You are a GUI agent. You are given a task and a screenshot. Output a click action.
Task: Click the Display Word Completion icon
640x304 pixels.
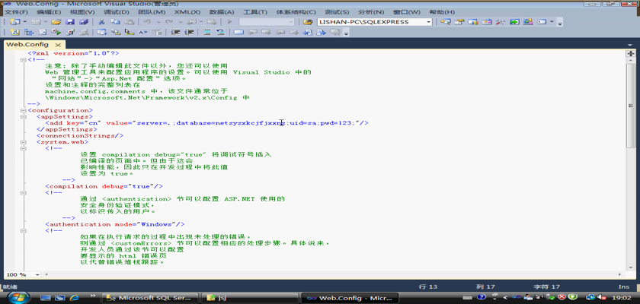[143, 32]
